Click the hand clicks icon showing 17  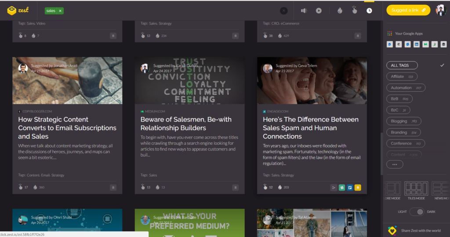(20, 187)
